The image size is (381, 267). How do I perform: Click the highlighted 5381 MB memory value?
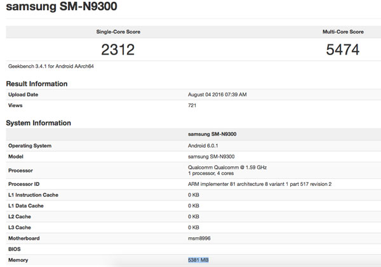(198, 260)
